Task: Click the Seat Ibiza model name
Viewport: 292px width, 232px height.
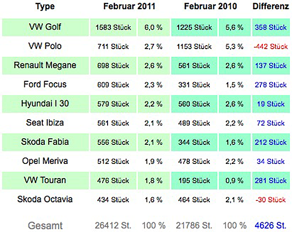Action: tap(45, 123)
